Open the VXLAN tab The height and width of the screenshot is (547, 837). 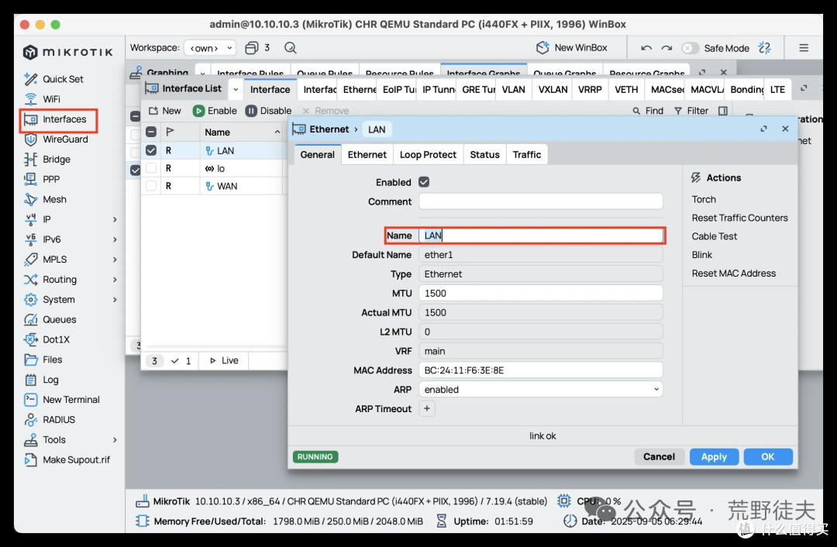pyautogui.click(x=553, y=90)
